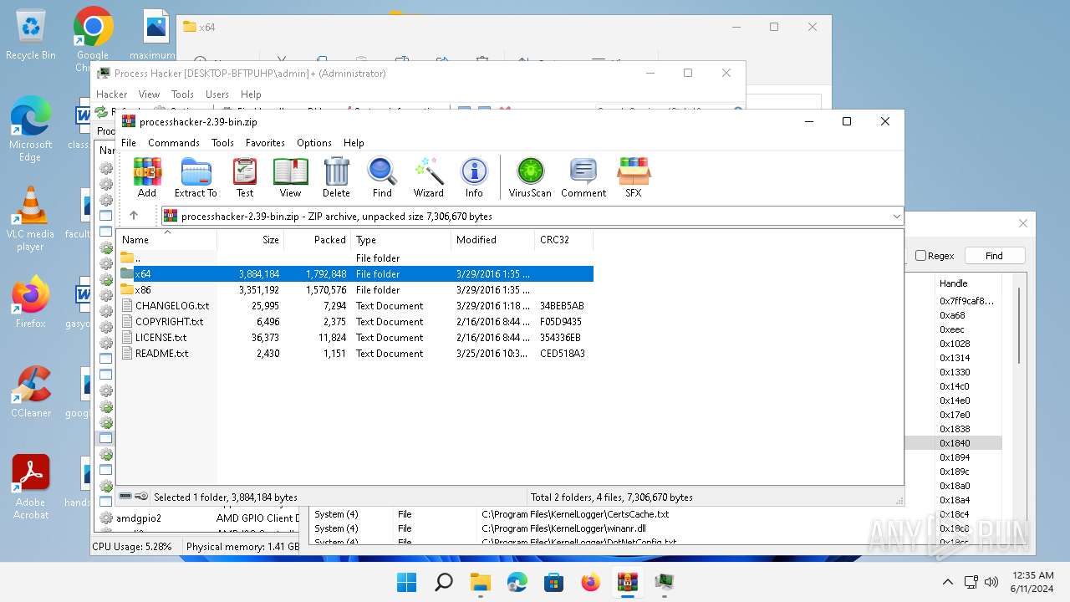The image size is (1070, 602).
Task: Open the clock and date panel
Action: click(x=1032, y=582)
